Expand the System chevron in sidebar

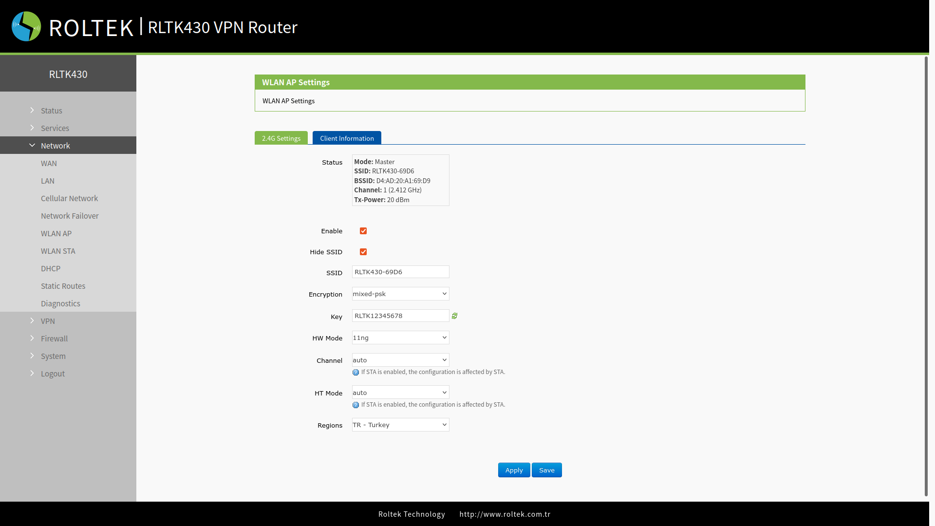(x=32, y=356)
